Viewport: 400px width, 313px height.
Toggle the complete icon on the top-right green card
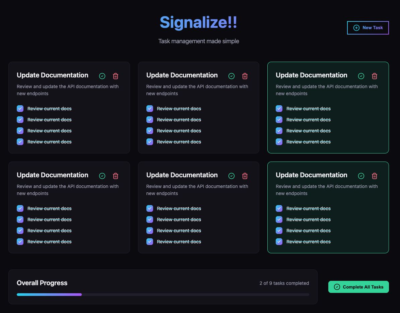pos(361,76)
